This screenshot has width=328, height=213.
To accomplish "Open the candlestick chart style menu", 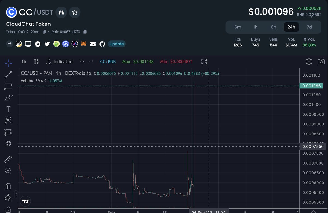I will coord(36,62).
